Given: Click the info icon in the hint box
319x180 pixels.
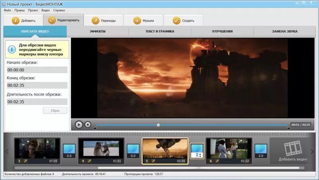Looking at the screenshot, I should tap(12, 49).
